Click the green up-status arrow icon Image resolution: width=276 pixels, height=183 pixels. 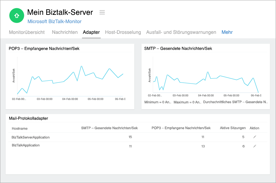[x=17, y=16]
